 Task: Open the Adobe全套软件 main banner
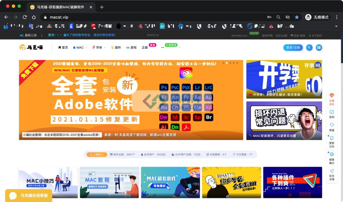pos(131,100)
